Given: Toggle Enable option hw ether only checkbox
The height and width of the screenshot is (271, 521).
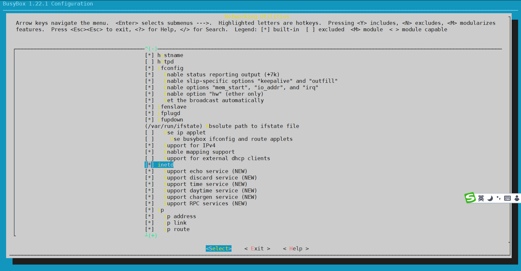Looking at the screenshot, I should click(149, 94).
